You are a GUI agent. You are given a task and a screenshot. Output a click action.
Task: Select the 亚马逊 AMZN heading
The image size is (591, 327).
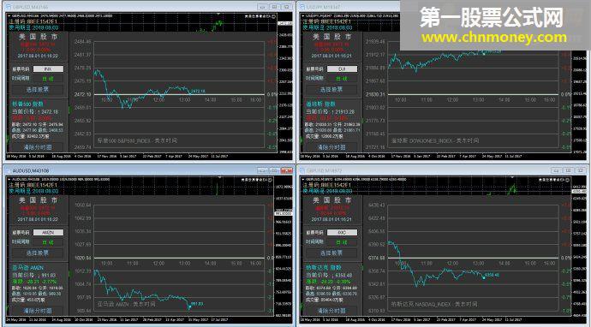(x=27, y=267)
